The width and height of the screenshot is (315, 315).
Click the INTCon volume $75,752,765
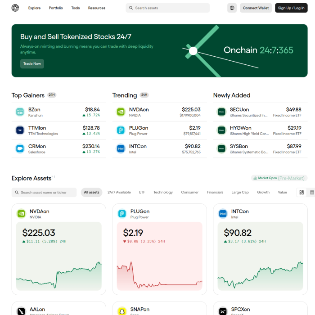tap(191, 152)
